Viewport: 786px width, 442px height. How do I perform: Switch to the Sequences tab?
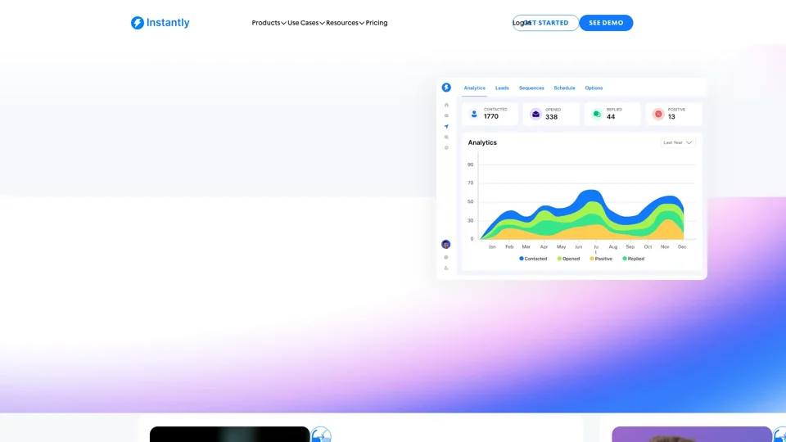point(531,88)
